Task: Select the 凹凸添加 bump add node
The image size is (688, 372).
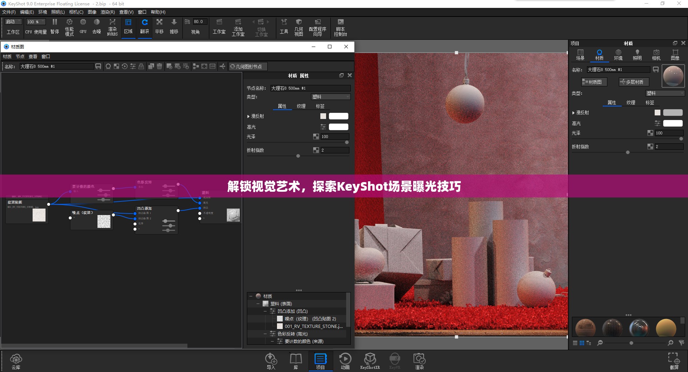Action: 157,220
